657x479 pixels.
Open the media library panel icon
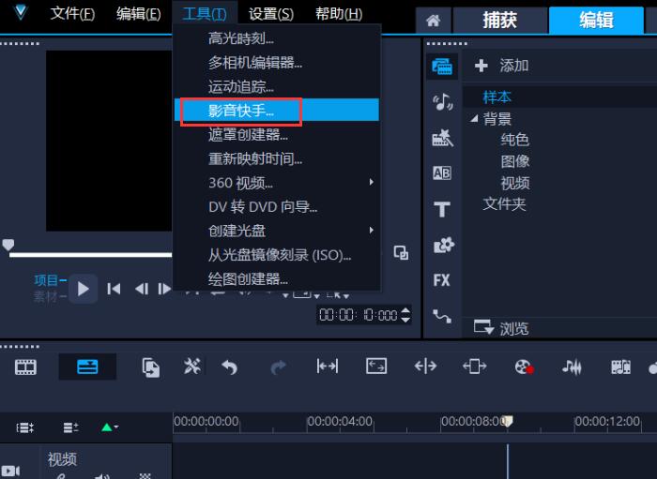point(442,67)
